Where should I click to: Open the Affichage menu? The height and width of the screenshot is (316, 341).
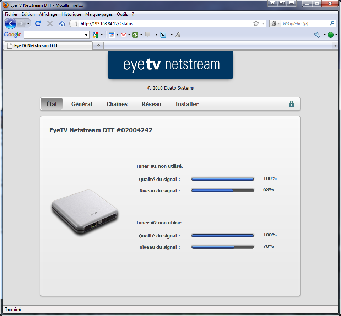(48, 14)
